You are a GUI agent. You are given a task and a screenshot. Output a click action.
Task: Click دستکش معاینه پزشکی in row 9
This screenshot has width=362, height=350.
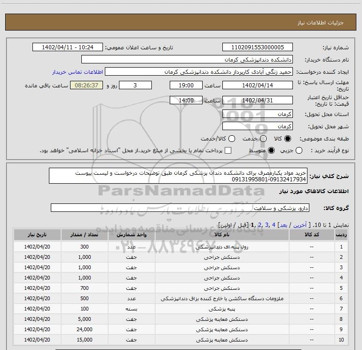pos(222,329)
